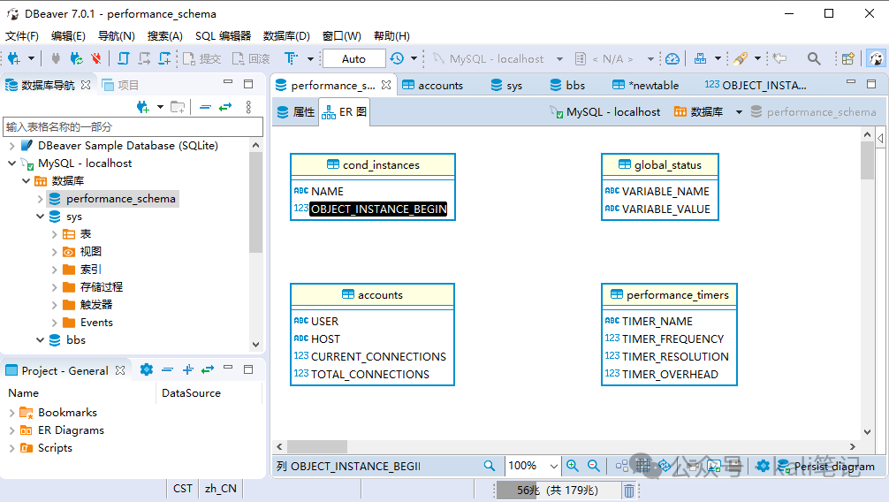889x502 pixels.
Task: Expand the 视图 folder under sys
Action: coord(55,252)
